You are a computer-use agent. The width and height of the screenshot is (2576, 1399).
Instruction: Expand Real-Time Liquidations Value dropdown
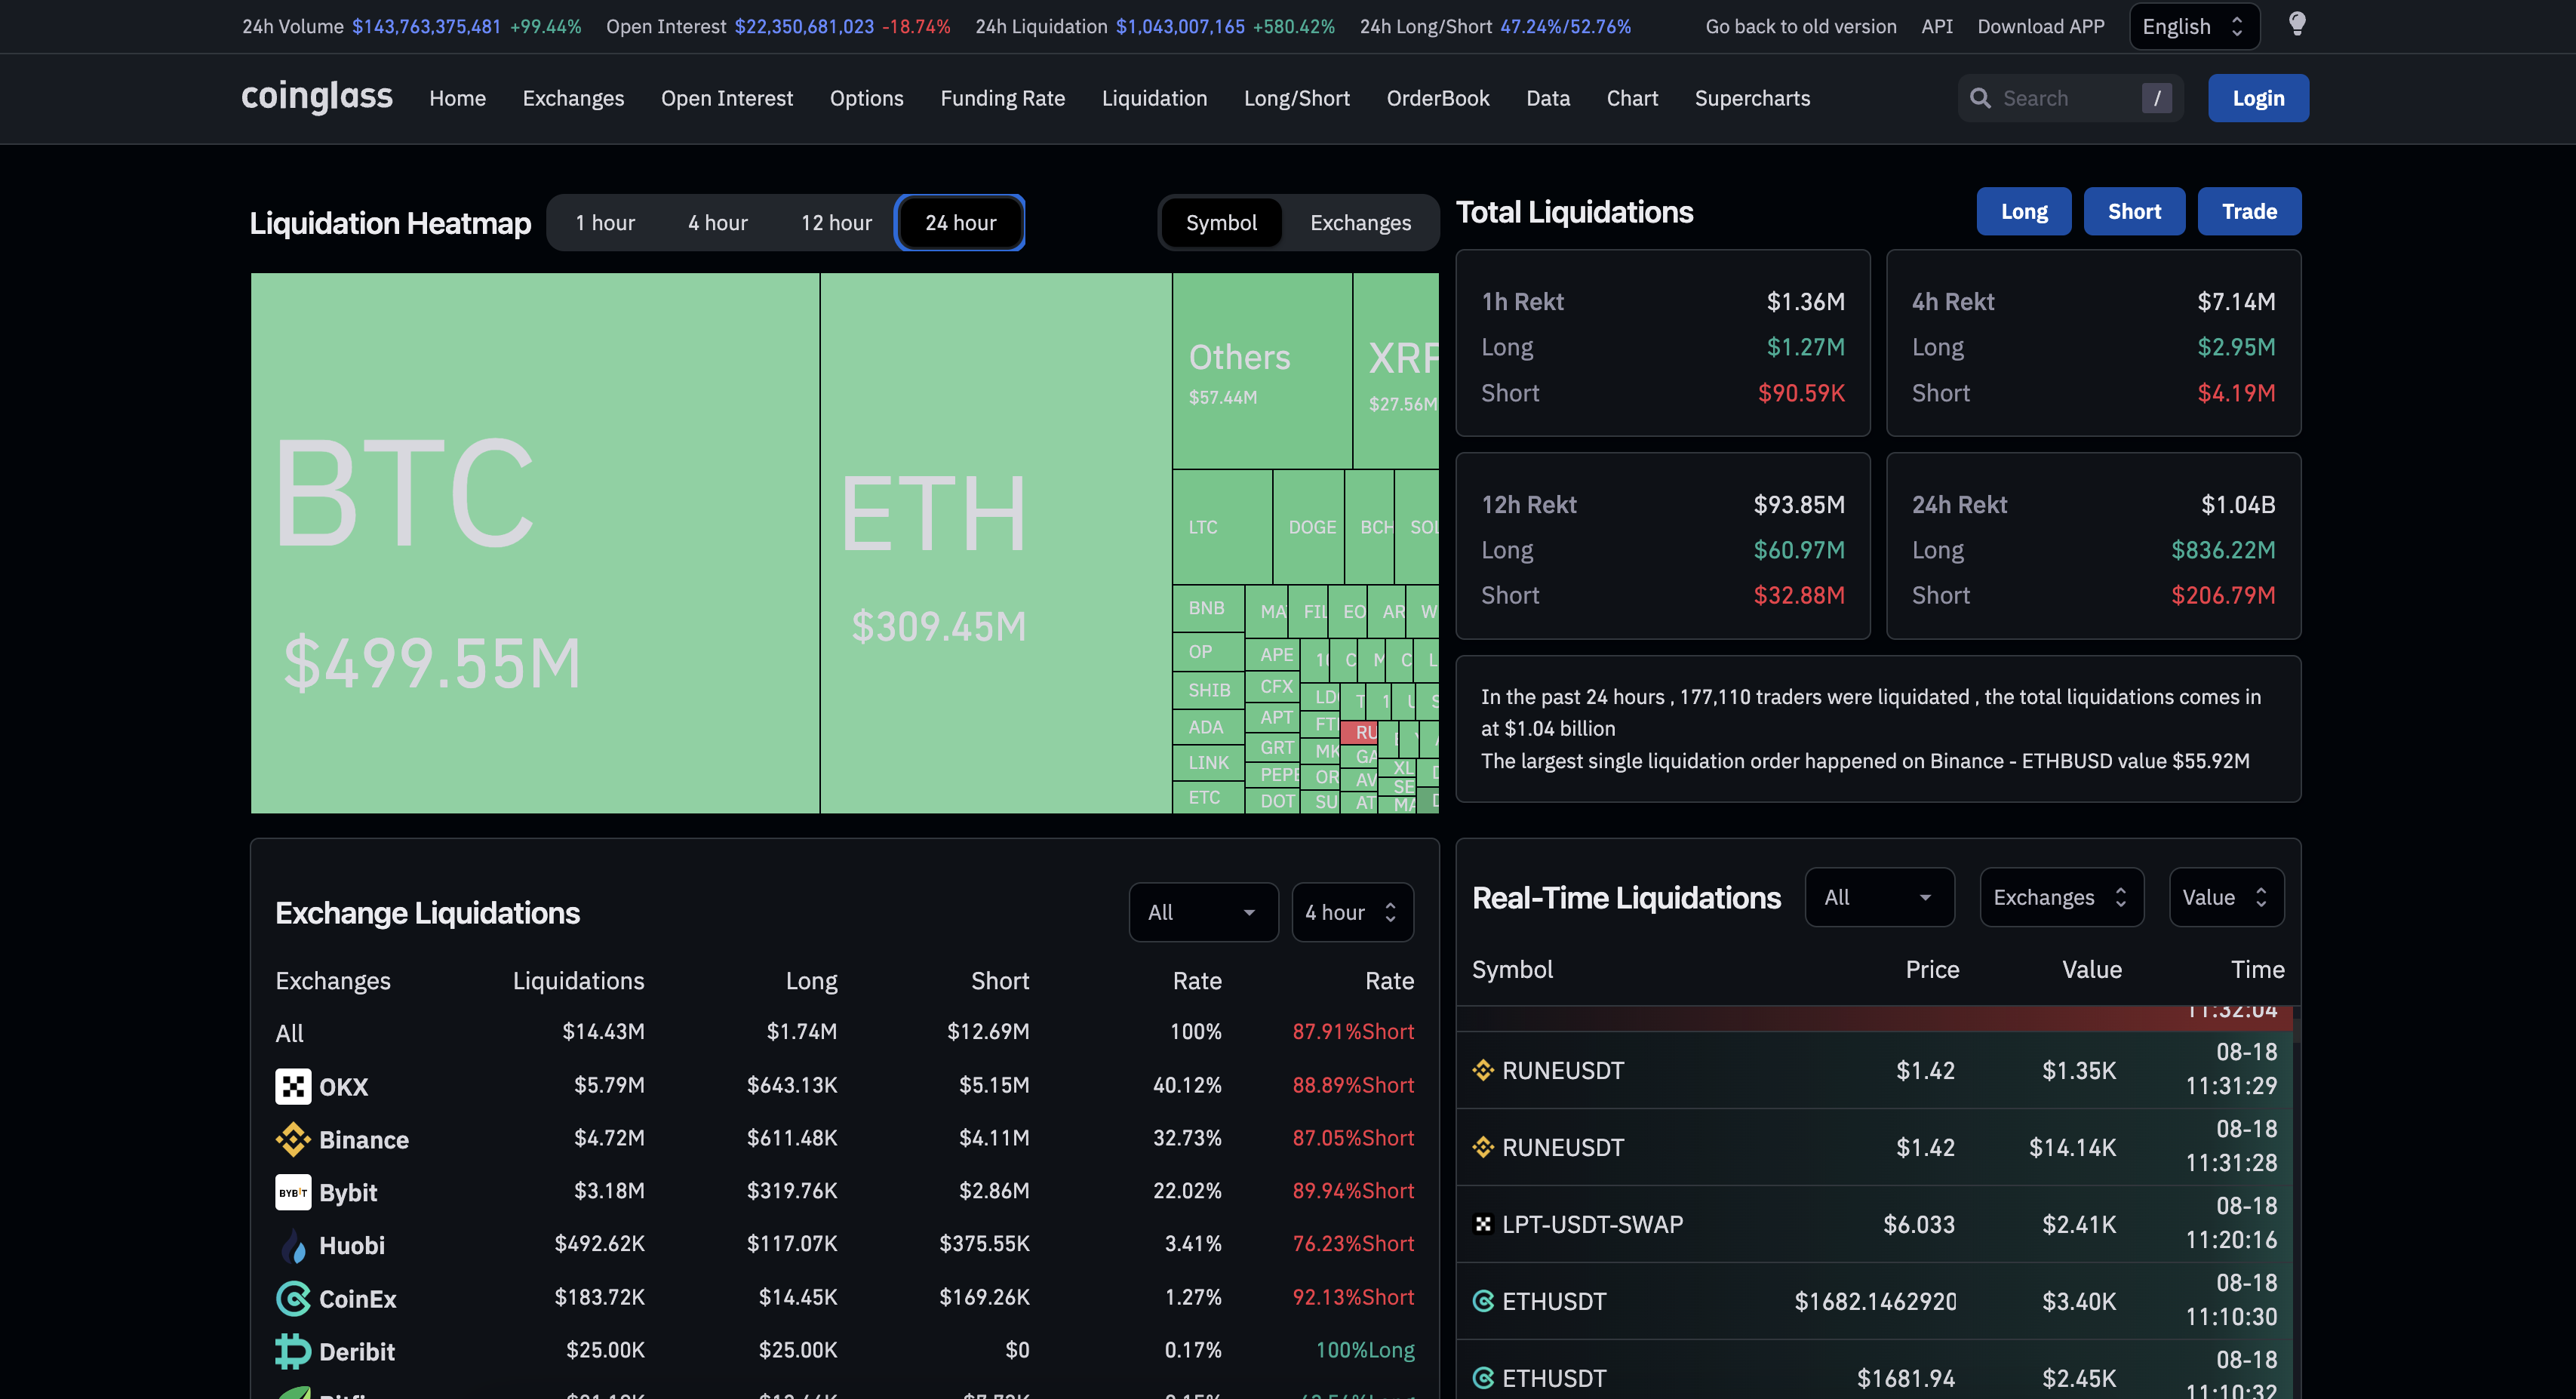coord(2225,897)
